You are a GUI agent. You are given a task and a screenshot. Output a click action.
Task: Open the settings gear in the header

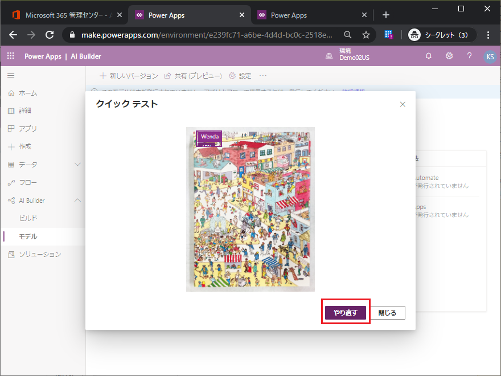tap(449, 56)
